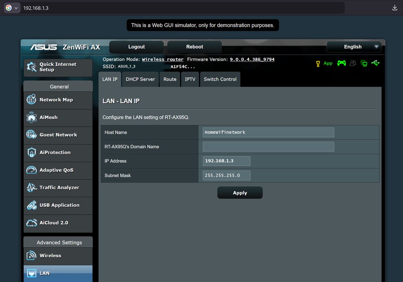Start Quick Internet Setup

(x=58, y=67)
